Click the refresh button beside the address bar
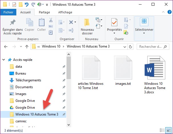Image resolution: width=173 pixels, height=134 pixels. (131, 46)
